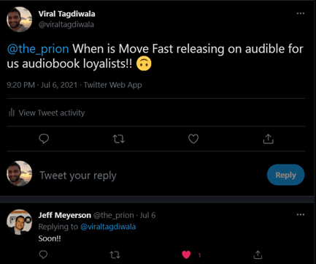Retweet Viral Tagdiwala's main tweet
This screenshot has width=316, height=264.
click(119, 139)
